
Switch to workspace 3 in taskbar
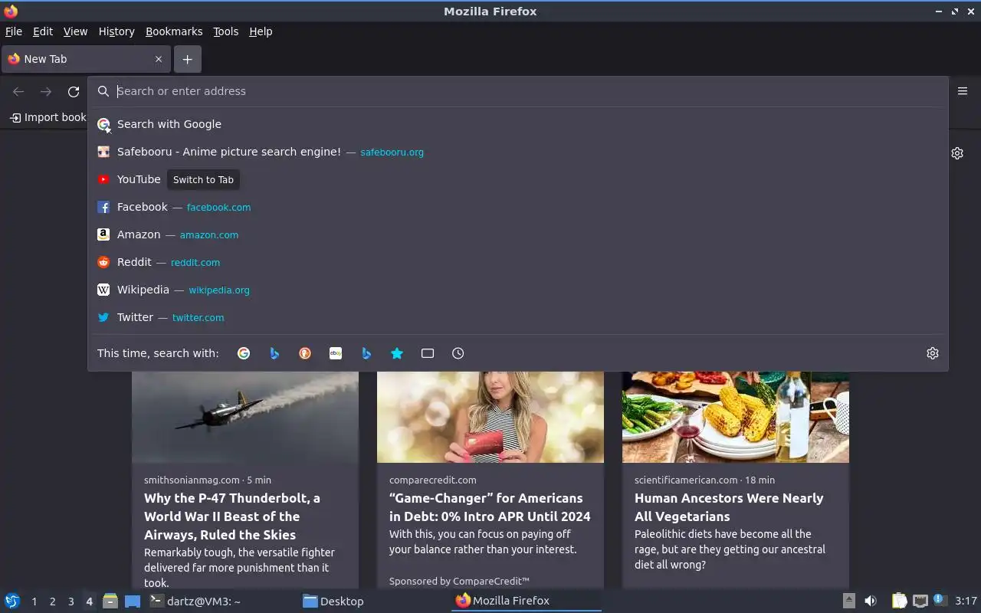pos(71,602)
